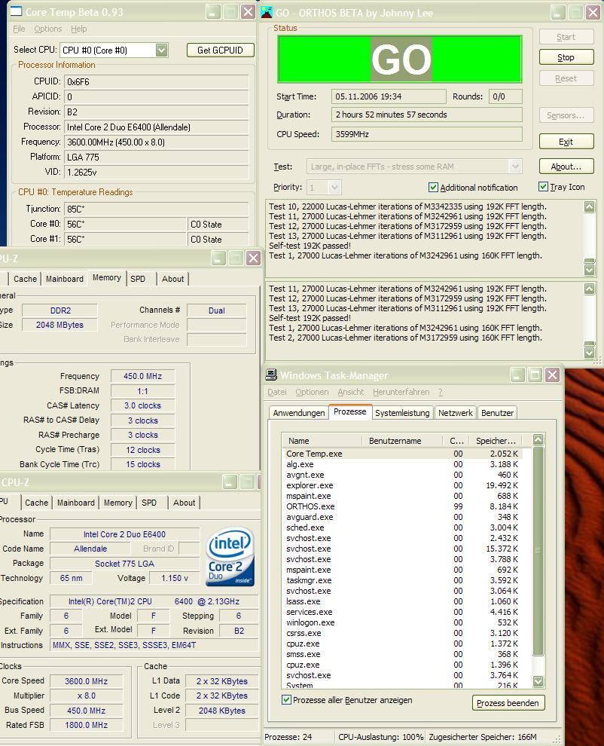Select taskmgr.exe process row
Image resolution: width=604 pixels, height=746 pixels.
[x=402, y=580]
